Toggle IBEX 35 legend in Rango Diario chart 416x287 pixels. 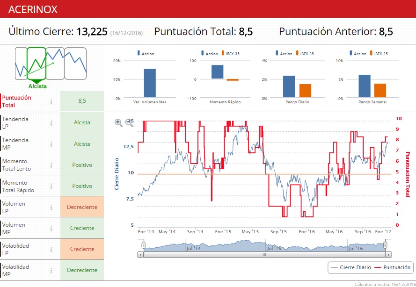pyautogui.click(x=305, y=54)
